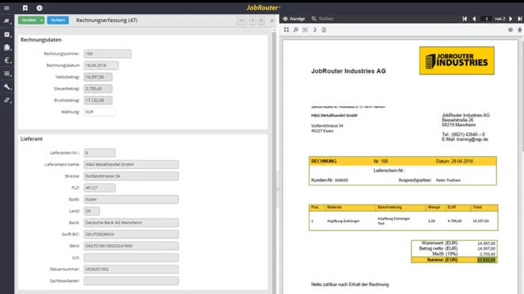524x294 pixels.
Task: Click the yellow JobRouter Industries logo
Action: (x=457, y=60)
